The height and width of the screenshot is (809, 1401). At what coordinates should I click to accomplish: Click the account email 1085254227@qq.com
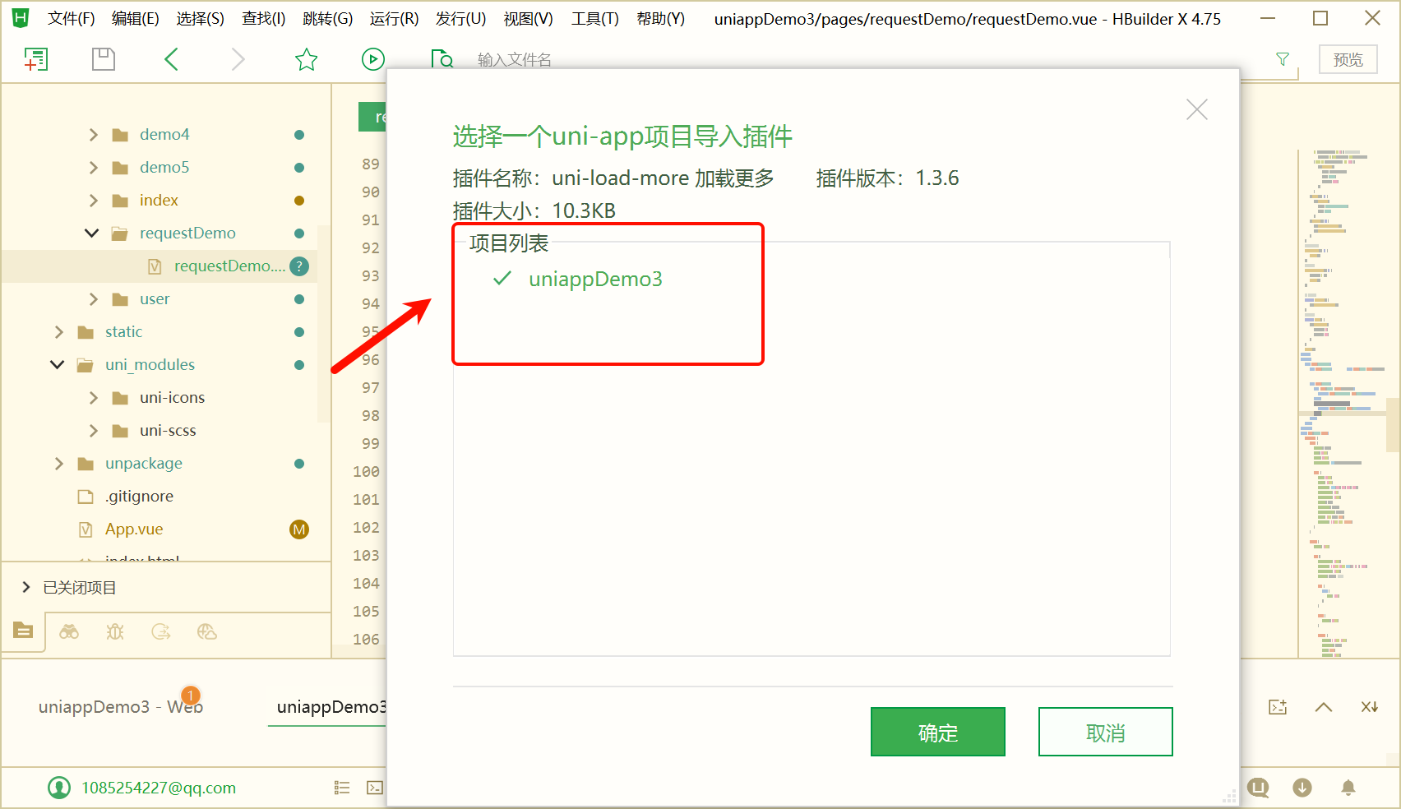(x=159, y=788)
